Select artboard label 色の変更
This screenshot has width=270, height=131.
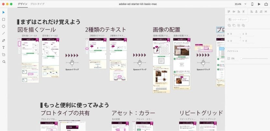(x=116, y=119)
